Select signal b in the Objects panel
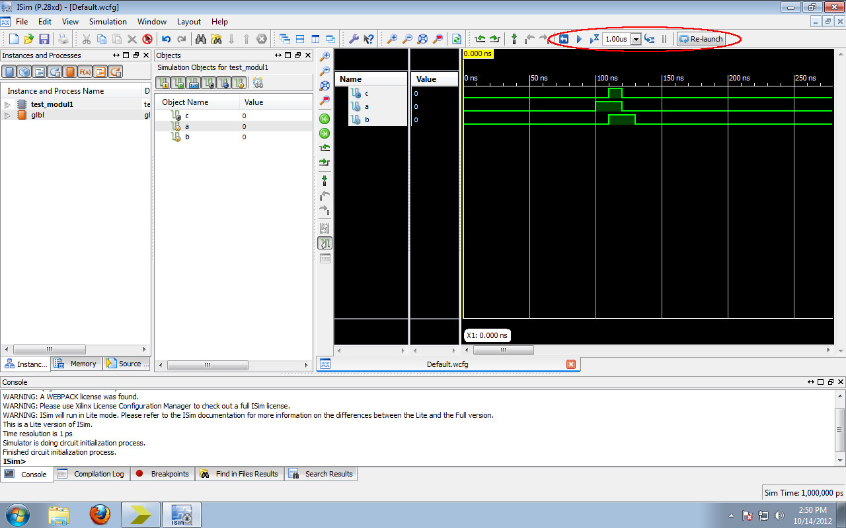 [x=187, y=137]
